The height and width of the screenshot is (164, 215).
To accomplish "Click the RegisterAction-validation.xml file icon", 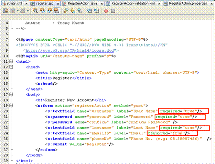I will pyautogui.click(x=108, y=3).
